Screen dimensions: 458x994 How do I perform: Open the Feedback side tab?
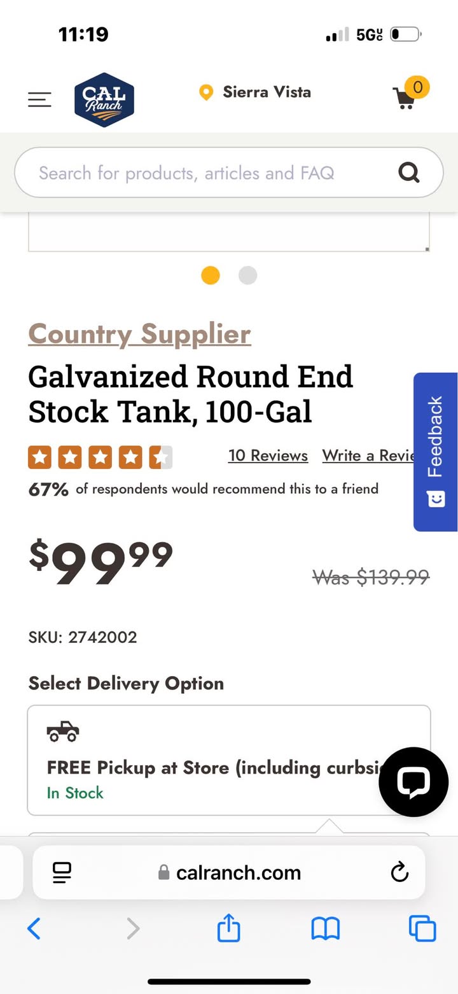coord(436,451)
